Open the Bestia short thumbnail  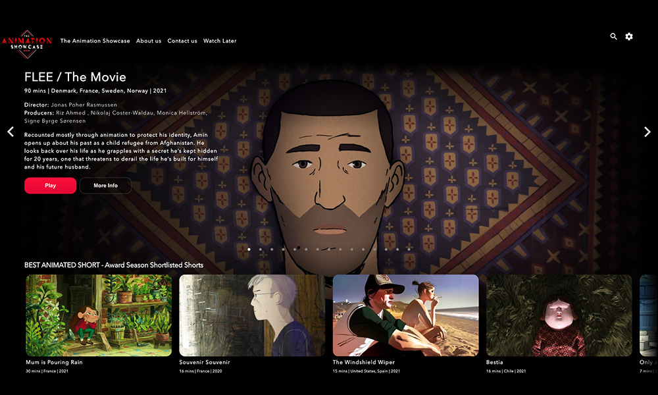559,315
